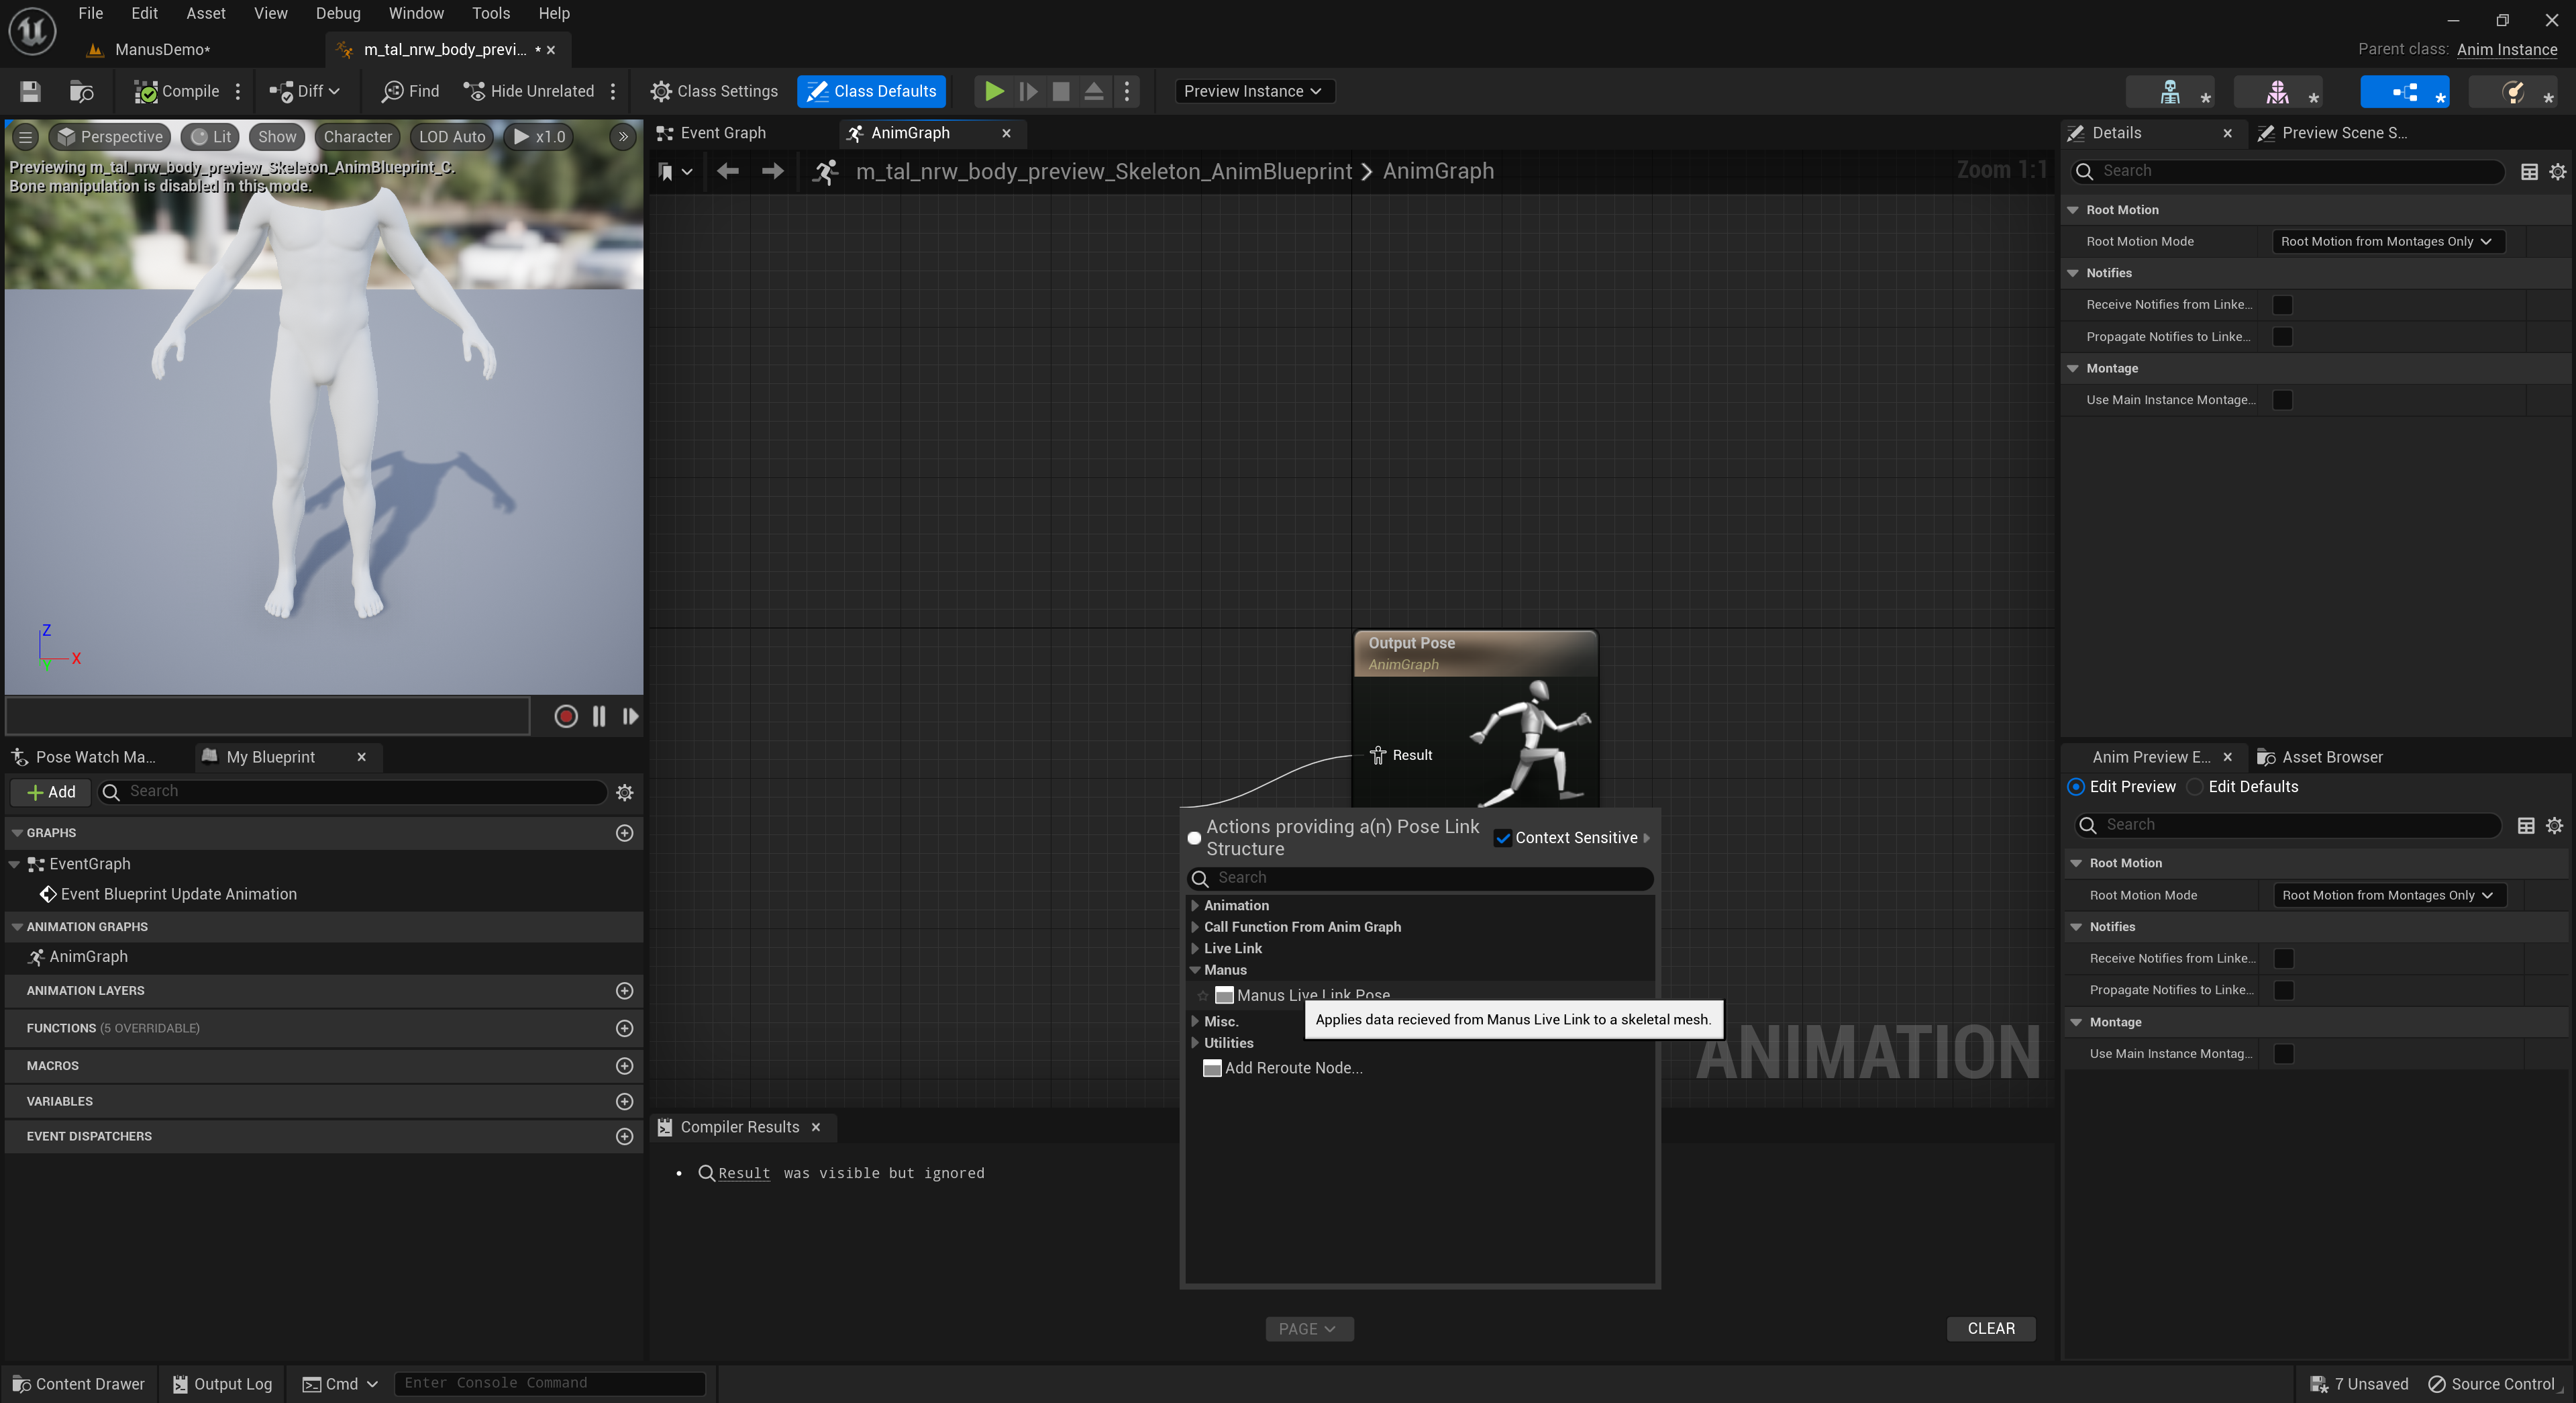Toggle Context Sensitive checkbox
Screen dimensions: 2576x1403
point(1503,838)
